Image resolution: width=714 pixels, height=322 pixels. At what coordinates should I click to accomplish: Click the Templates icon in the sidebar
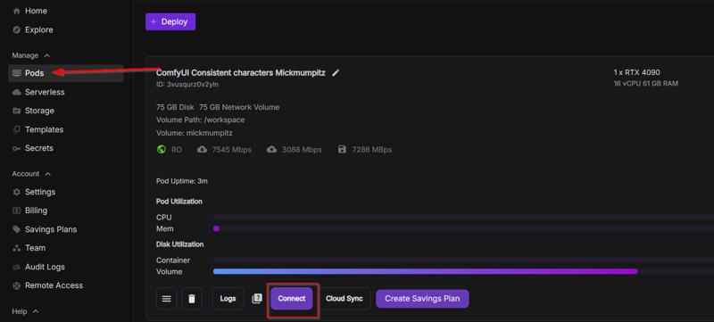17,129
